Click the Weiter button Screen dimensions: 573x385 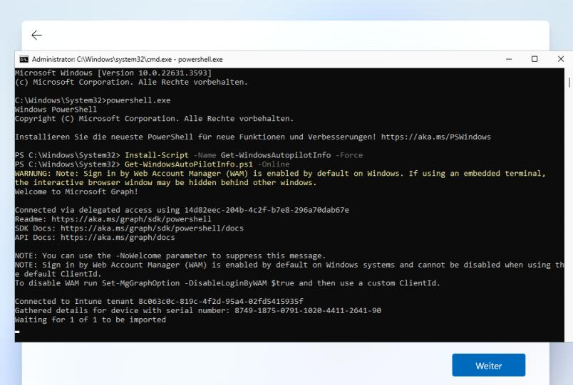tap(489, 365)
